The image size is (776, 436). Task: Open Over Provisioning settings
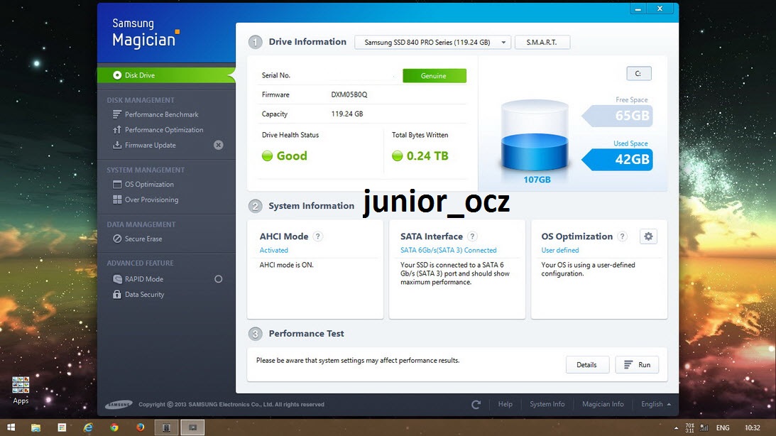point(151,200)
